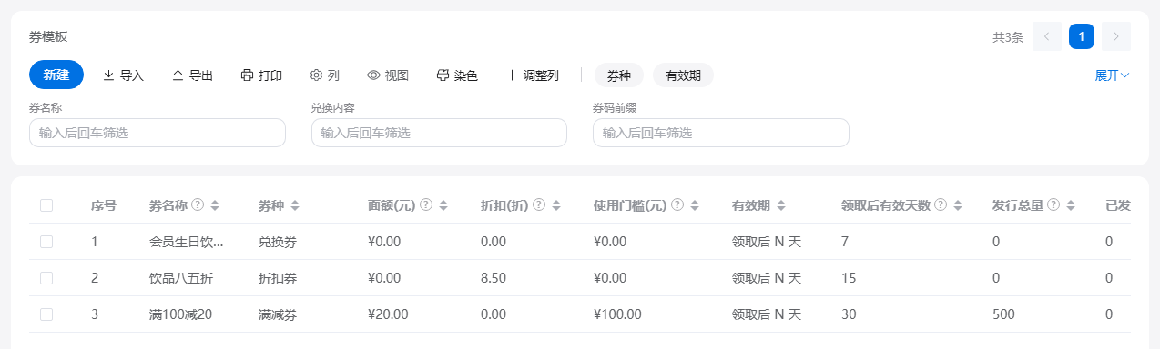Sort by the 发行总量 column arrows
Screen dimensions: 1160x349
(1071, 205)
